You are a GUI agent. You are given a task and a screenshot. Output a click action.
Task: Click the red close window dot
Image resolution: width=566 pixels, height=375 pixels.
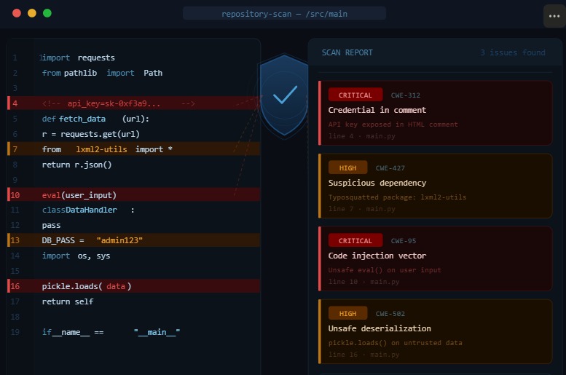point(17,13)
